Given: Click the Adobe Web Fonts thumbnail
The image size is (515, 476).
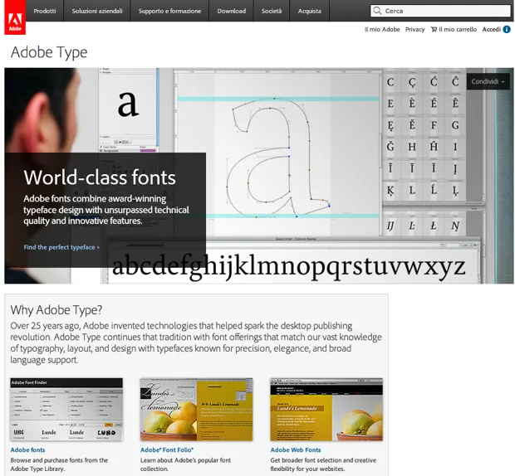Looking at the screenshot, I should coord(326,410).
